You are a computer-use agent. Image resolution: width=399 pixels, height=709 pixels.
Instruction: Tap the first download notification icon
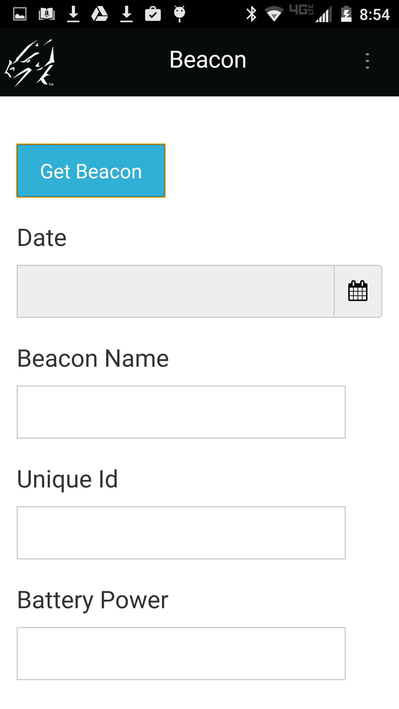click(73, 14)
